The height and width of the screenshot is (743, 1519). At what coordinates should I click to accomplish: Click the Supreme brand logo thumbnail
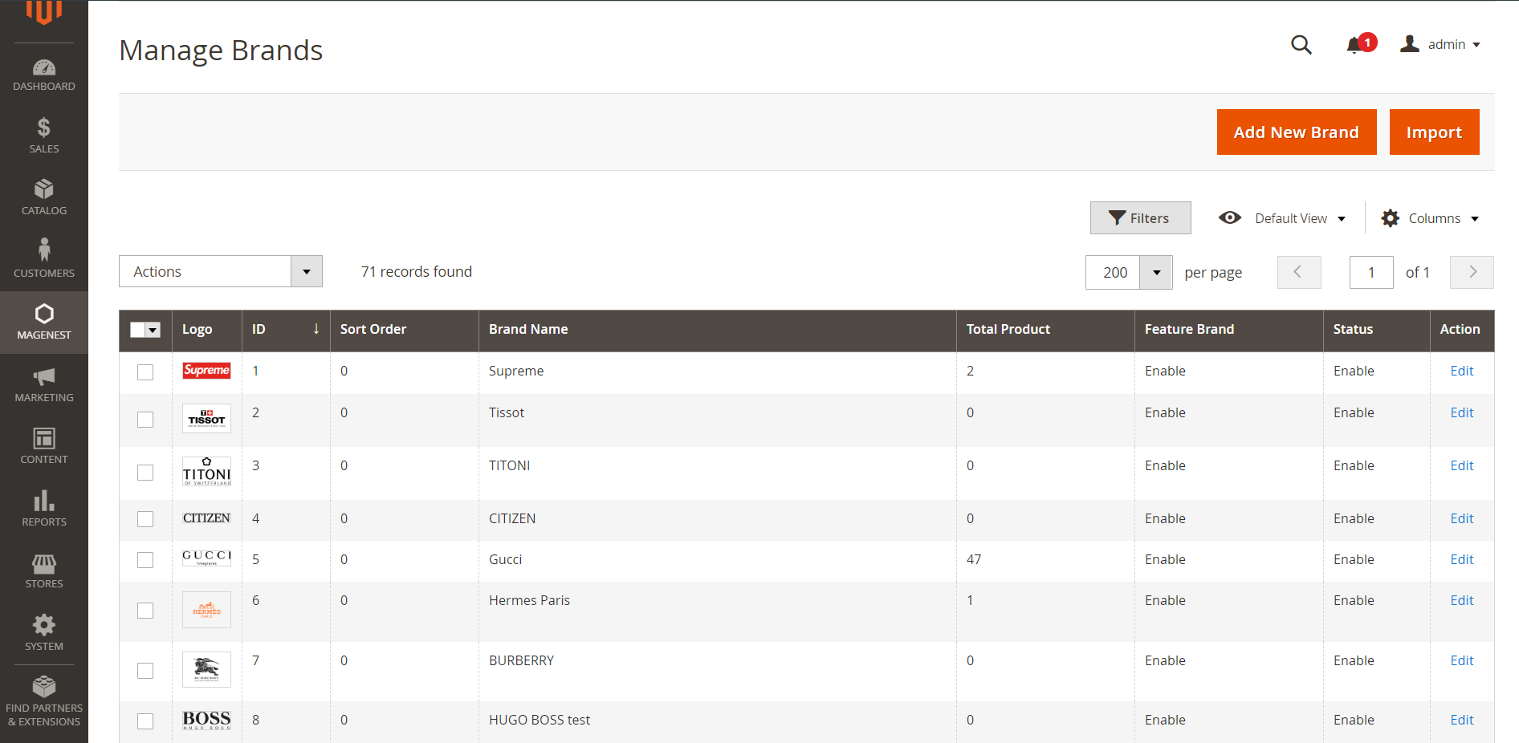click(206, 370)
